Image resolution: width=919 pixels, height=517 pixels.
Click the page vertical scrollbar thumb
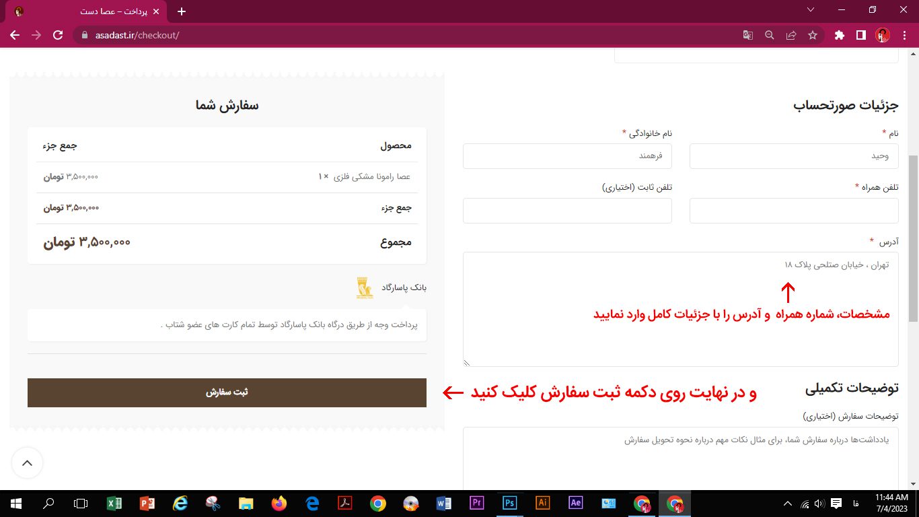pyautogui.click(x=913, y=222)
